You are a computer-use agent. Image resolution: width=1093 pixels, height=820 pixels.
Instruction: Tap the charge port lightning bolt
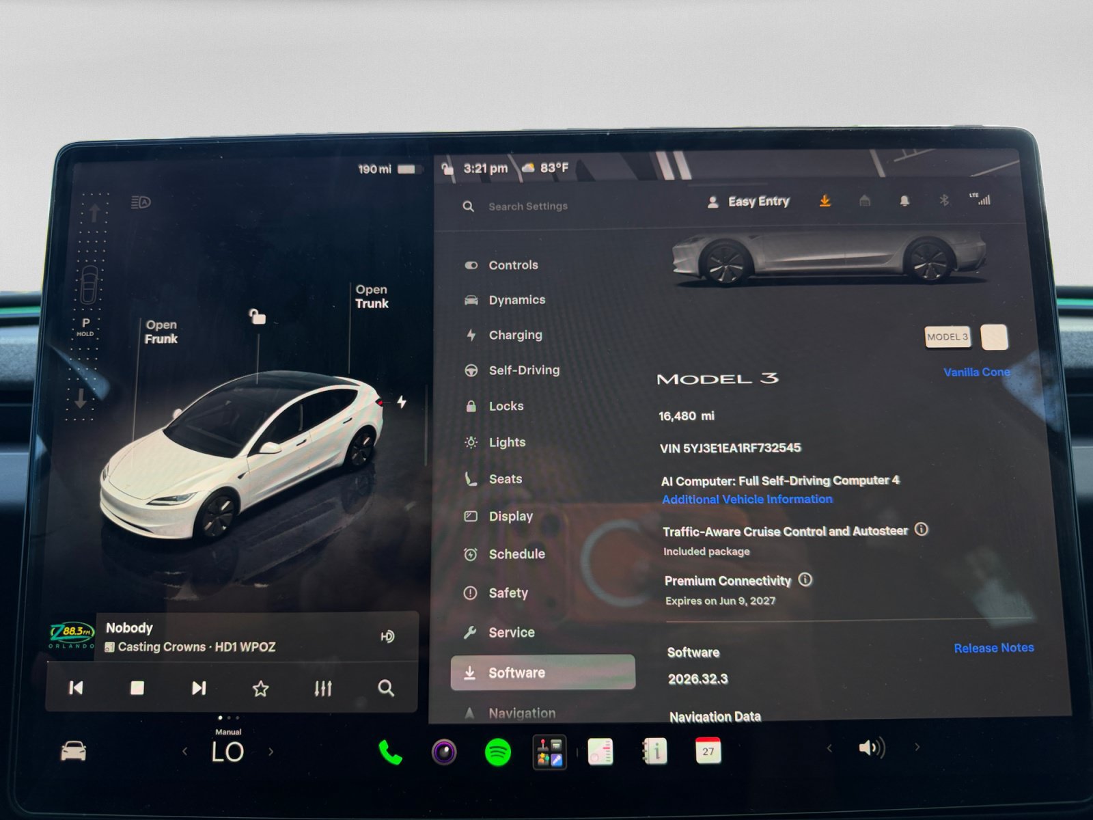(x=402, y=402)
